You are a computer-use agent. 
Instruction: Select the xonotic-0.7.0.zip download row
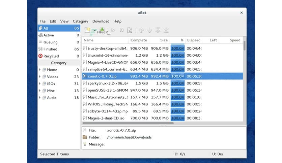click(x=162, y=76)
